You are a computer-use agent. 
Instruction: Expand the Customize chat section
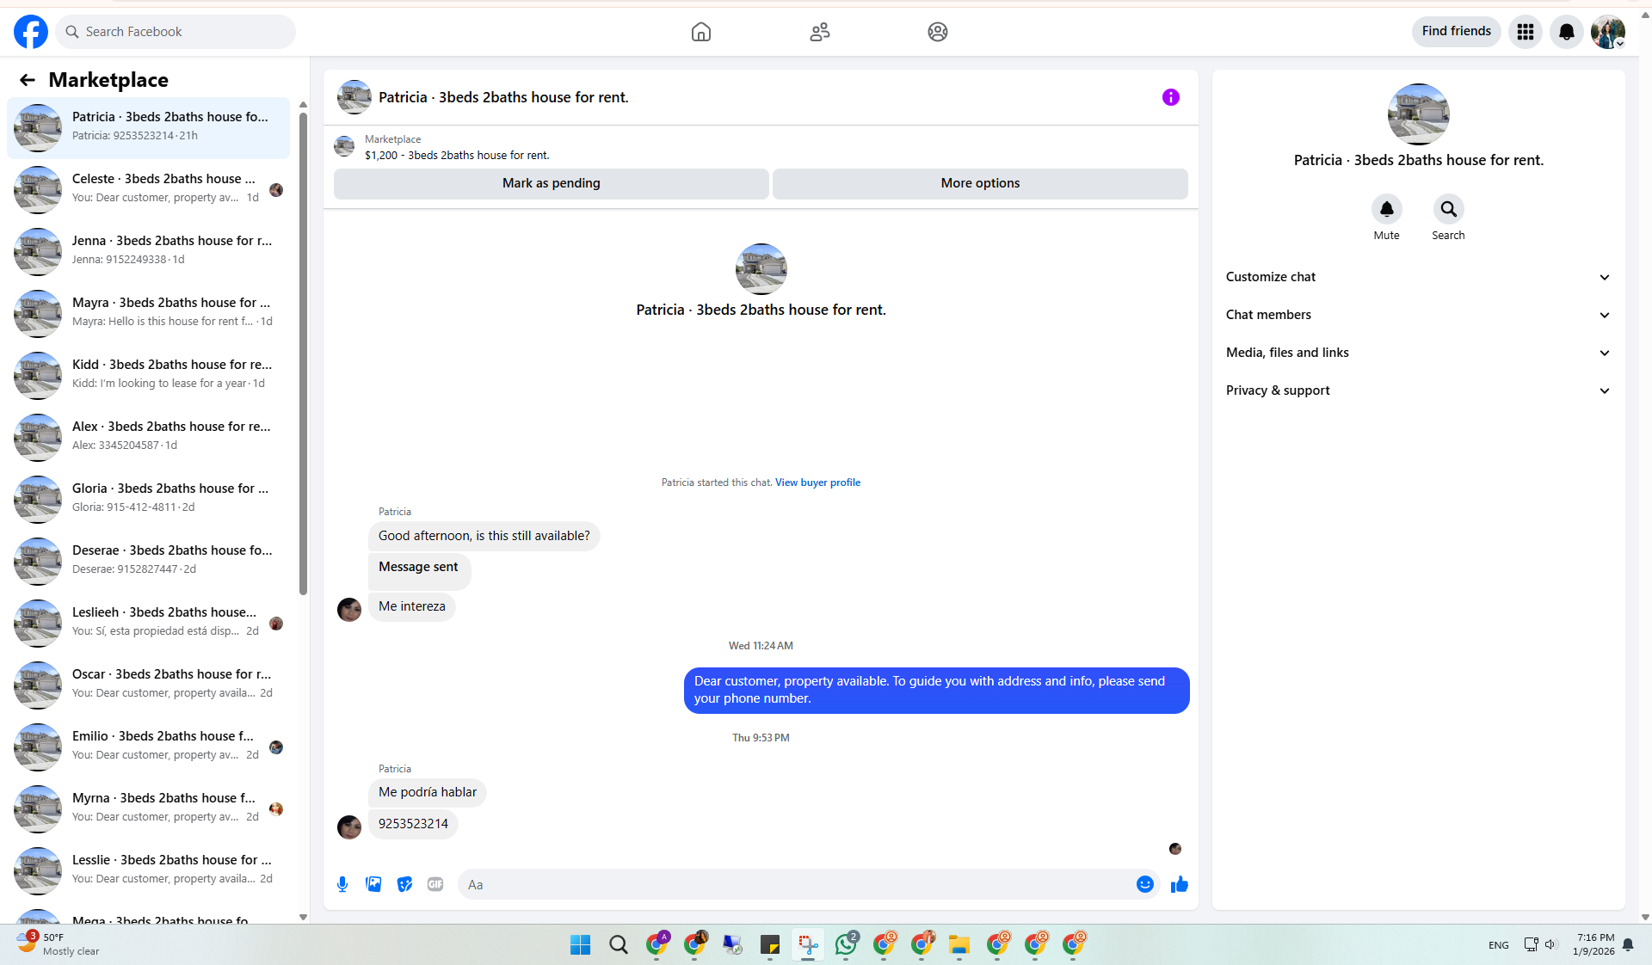(x=1417, y=277)
